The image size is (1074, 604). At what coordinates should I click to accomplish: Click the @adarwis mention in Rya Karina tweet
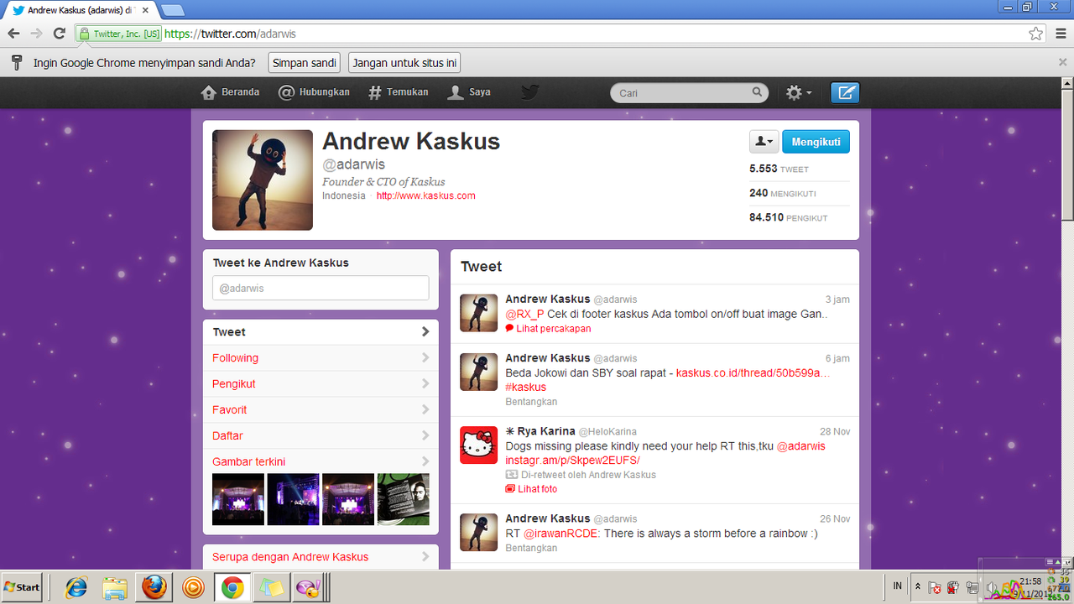click(x=800, y=445)
